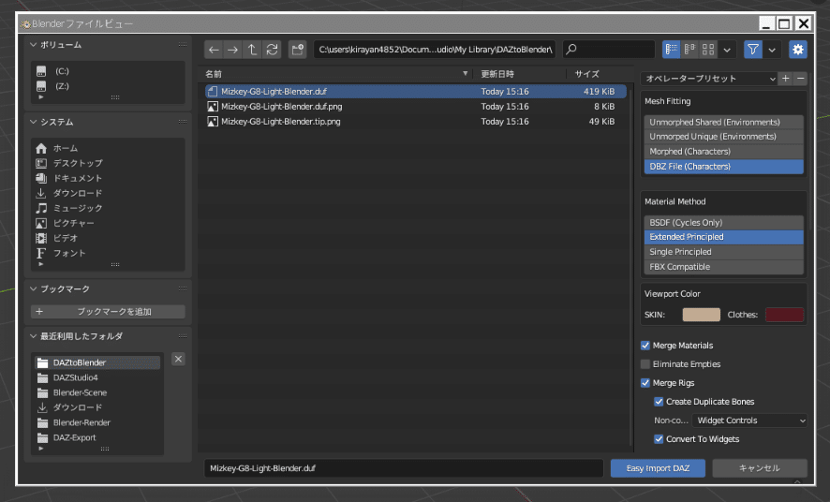Open DAZtoBlender recent folder

pos(97,362)
